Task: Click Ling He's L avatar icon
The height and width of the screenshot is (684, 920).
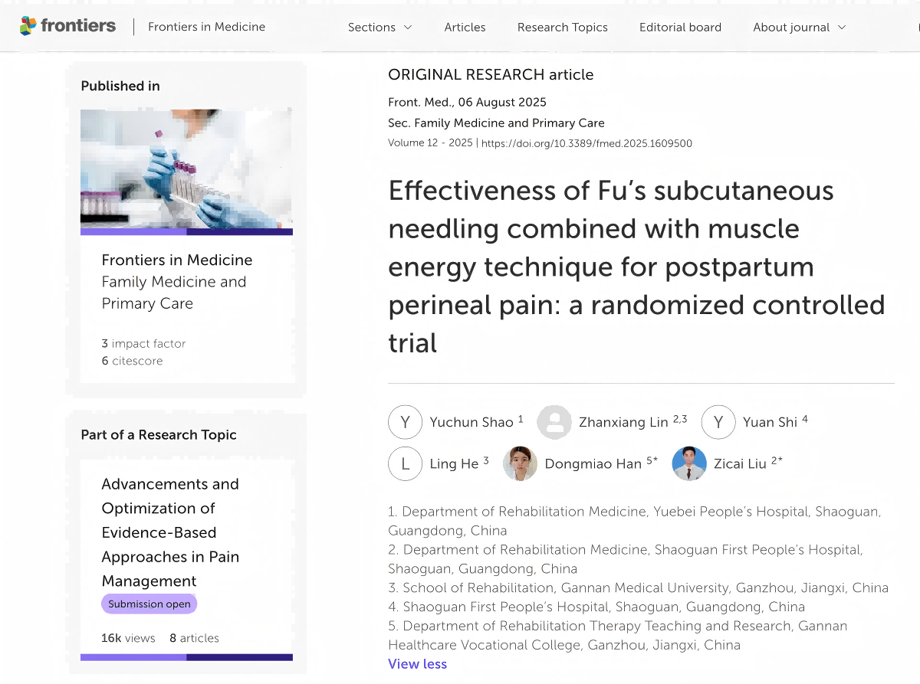Action: pos(405,463)
